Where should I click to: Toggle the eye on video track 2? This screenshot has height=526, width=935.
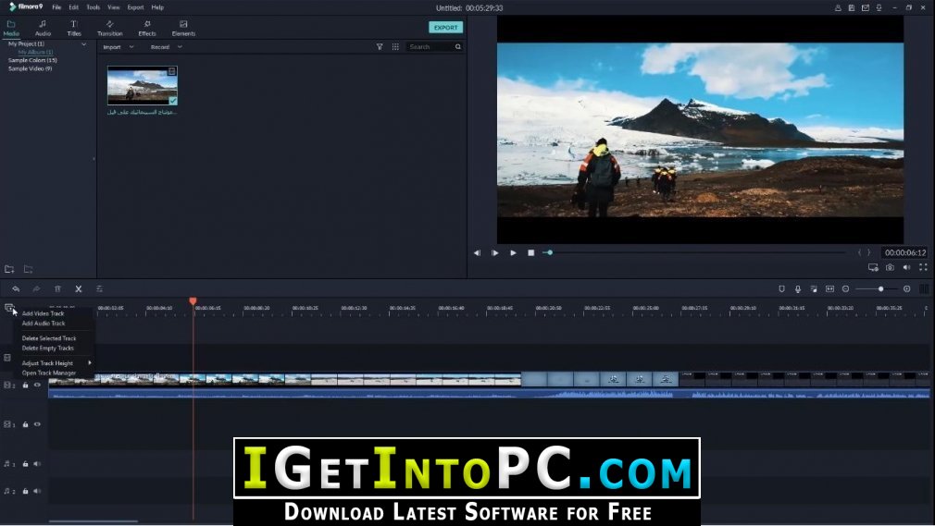click(38, 385)
